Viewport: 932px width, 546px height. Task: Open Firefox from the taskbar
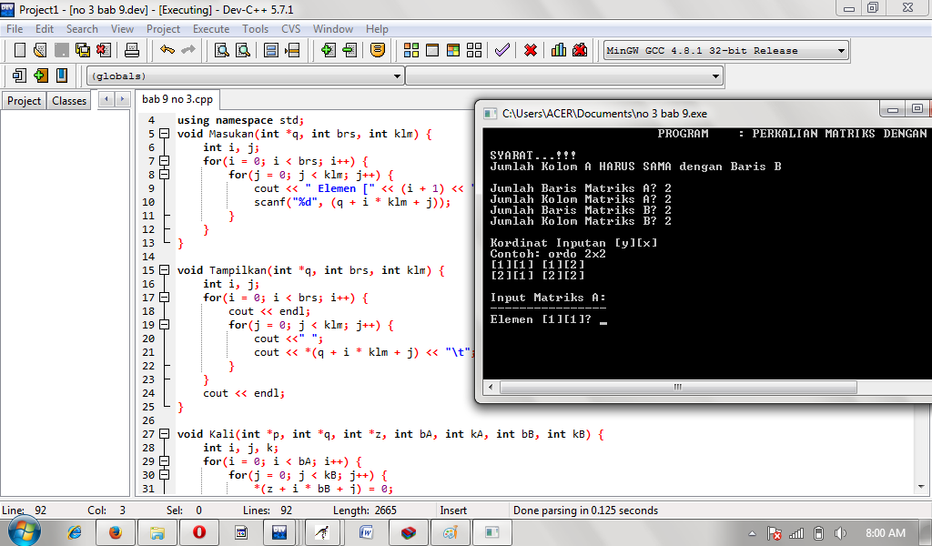(116, 532)
